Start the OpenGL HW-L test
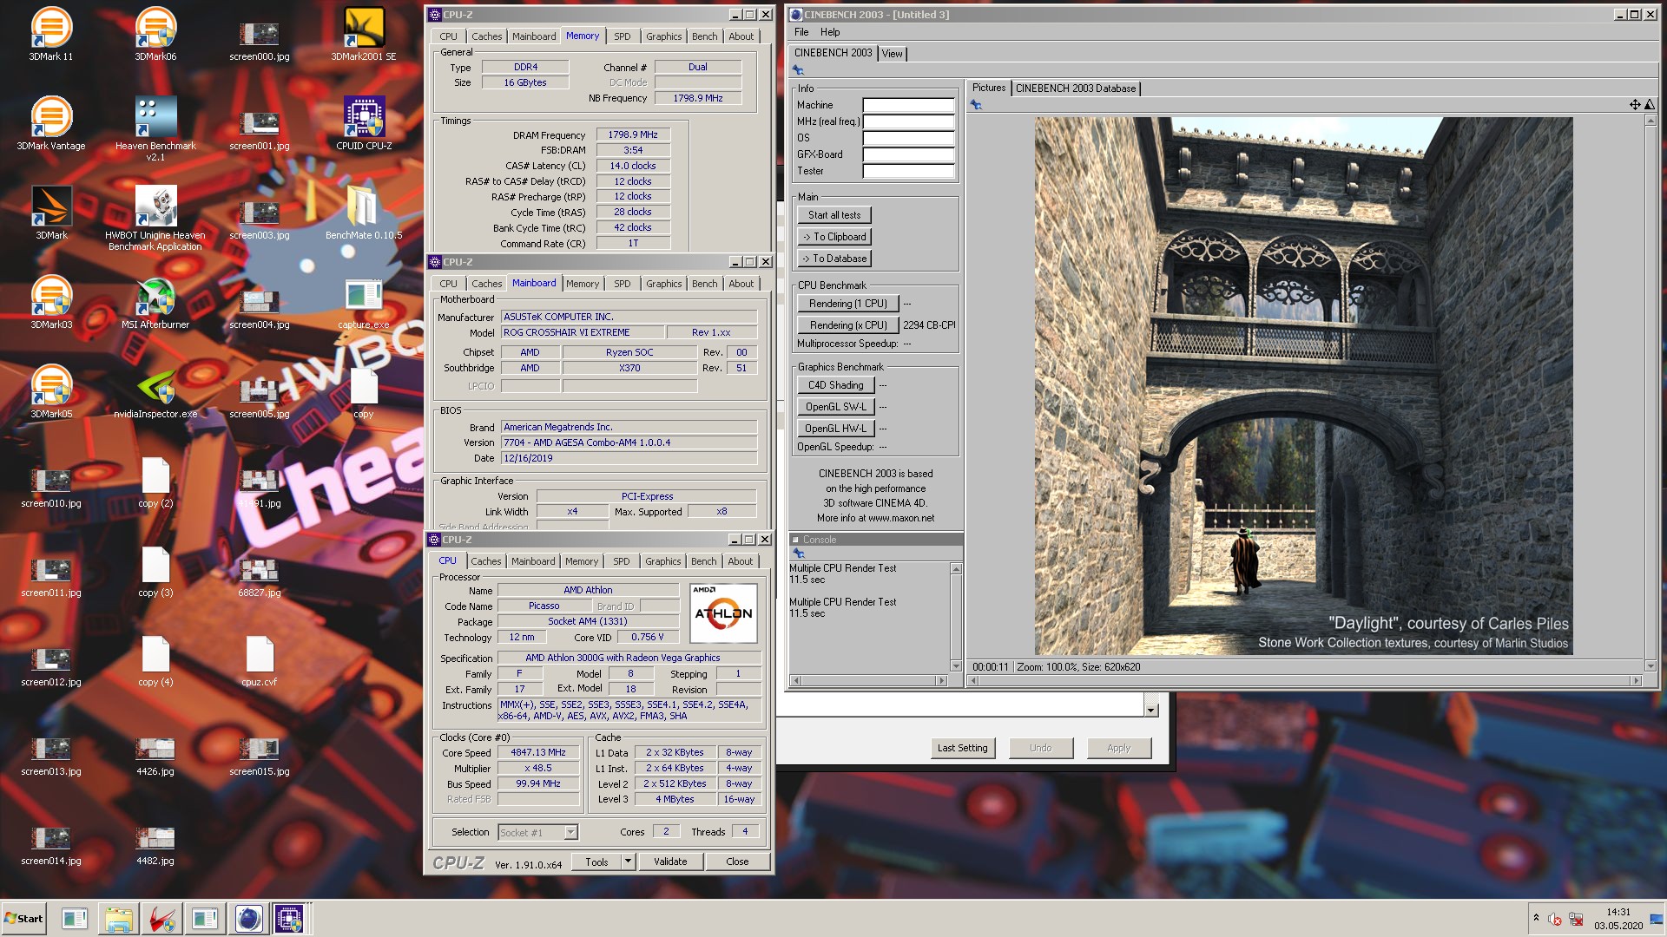Screen dimensions: 1667x937 [x=836, y=429]
